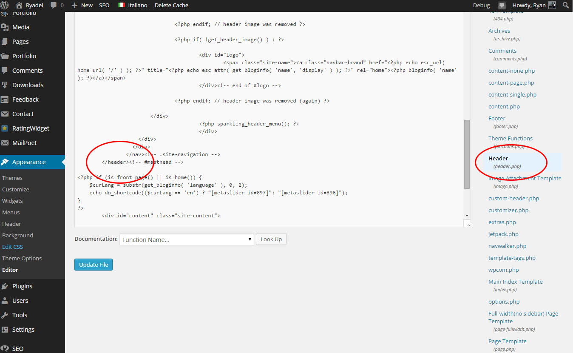This screenshot has height=353, width=573.
Task: Open the New content menu
Action: (x=82, y=5)
